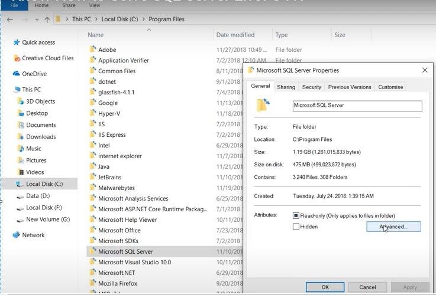Click the Desktop folder icon in sidebar
The width and height of the screenshot is (436, 295).
21,113
